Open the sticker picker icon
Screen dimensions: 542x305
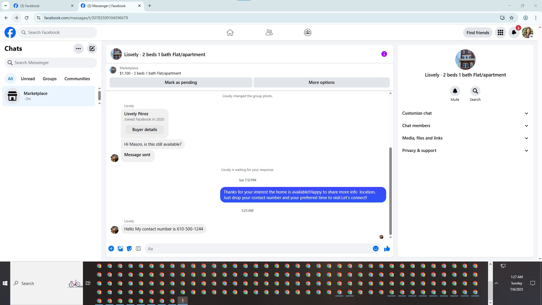(129, 249)
